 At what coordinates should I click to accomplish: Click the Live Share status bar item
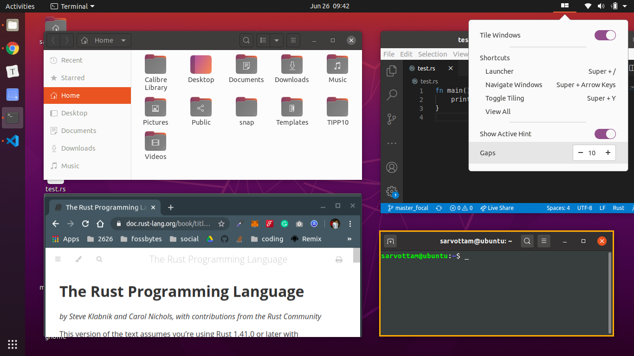(x=497, y=208)
